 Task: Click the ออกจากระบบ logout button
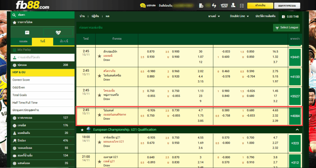287,6
